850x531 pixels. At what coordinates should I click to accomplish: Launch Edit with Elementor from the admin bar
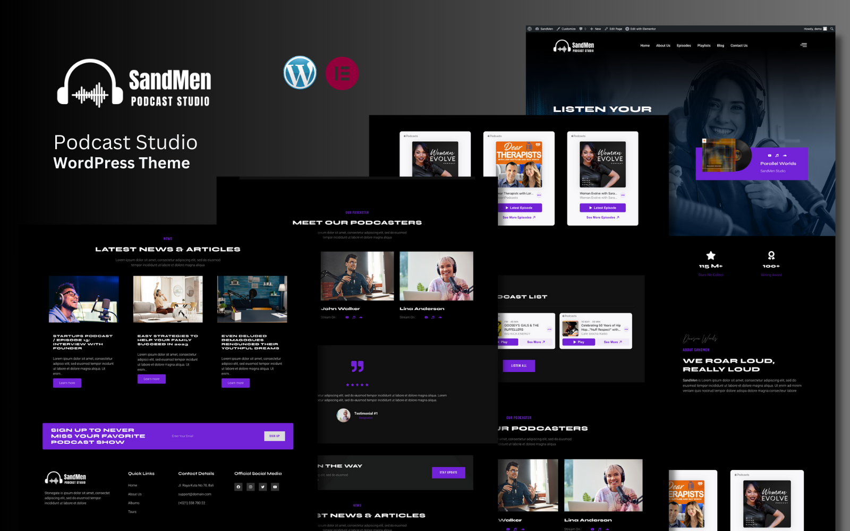click(x=640, y=29)
